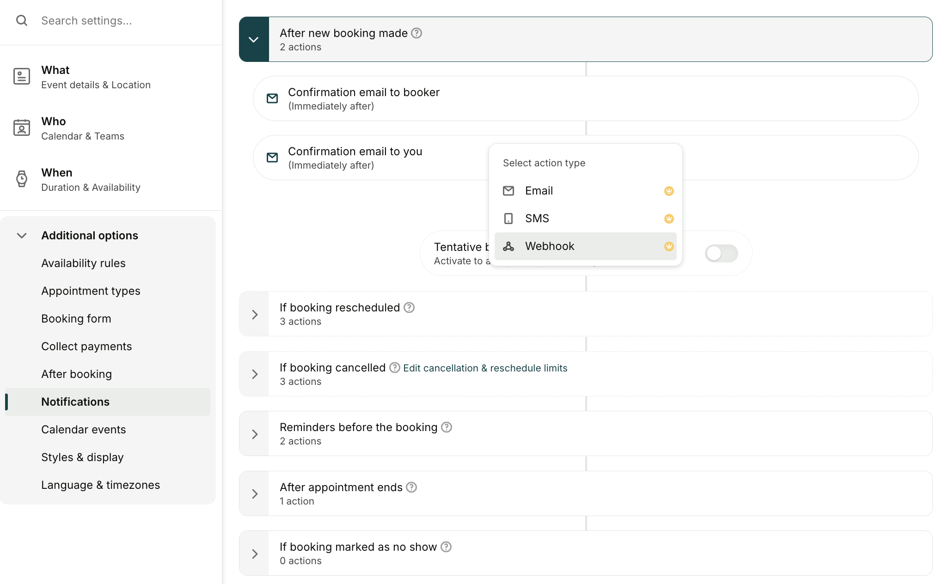
Task: Open the search settings magnifier icon
Action: (22, 20)
